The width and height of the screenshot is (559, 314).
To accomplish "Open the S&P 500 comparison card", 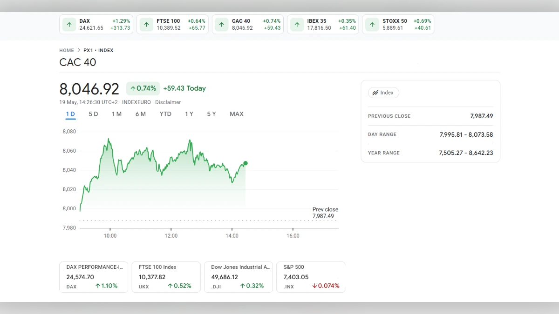I will pyautogui.click(x=311, y=277).
